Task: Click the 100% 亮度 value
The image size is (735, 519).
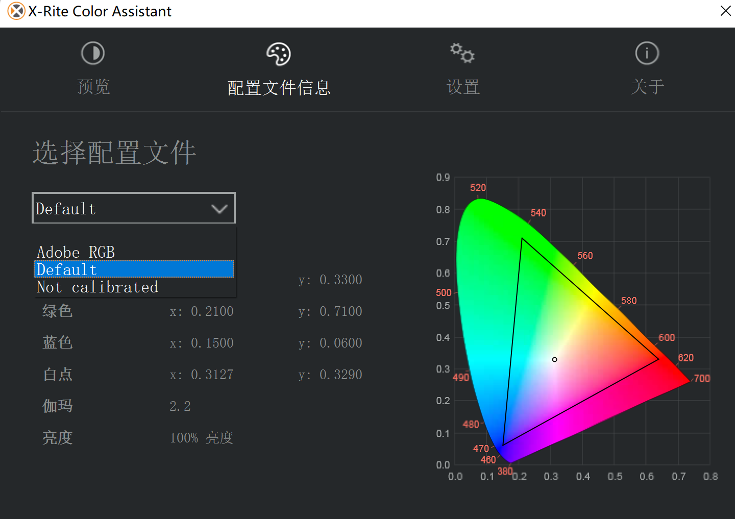Action: 202,438
